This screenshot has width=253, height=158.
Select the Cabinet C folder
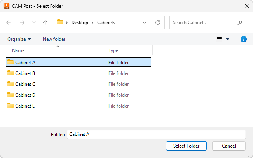point(25,84)
